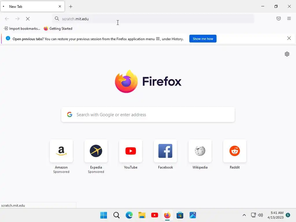Viewport: 296px width, 222px height.
Task: Launch Microsoft Edge from taskbar
Action: [x=129, y=215]
